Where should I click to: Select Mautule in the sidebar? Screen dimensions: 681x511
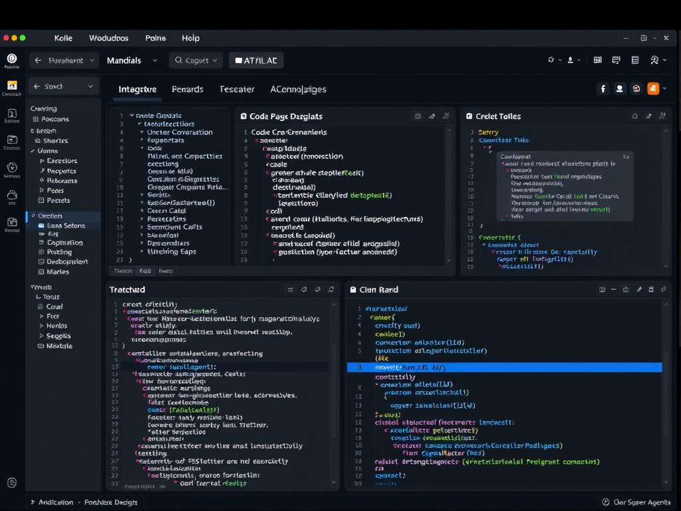point(55,346)
